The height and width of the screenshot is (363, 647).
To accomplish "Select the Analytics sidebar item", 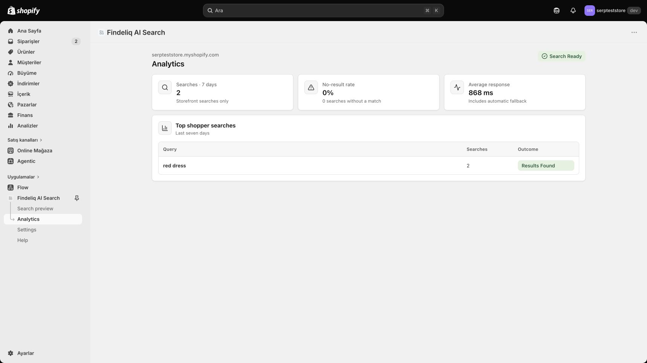I will click(43, 219).
